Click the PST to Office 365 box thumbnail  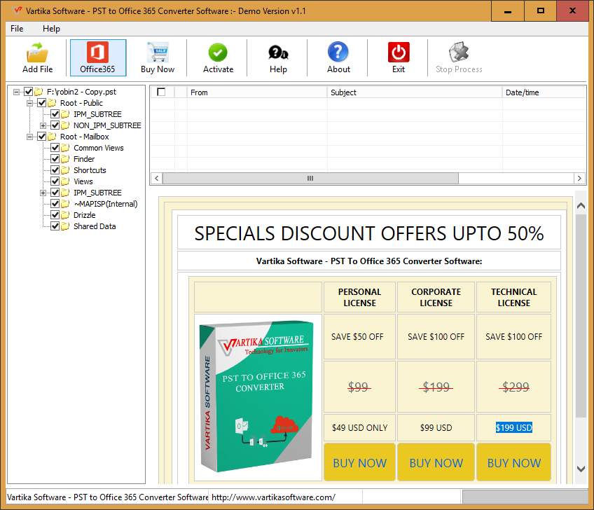coord(258,397)
